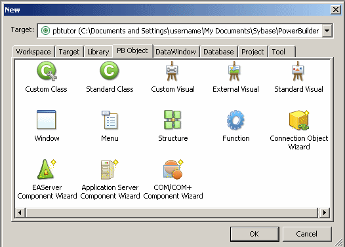Select the Connection Object Wizard icon

click(x=299, y=120)
